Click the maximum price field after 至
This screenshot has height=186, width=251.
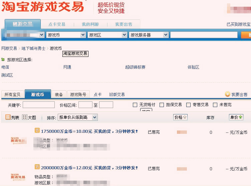coord(106,105)
